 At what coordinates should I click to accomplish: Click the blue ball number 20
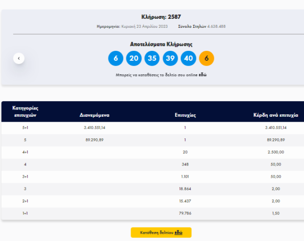pos(134,58)
